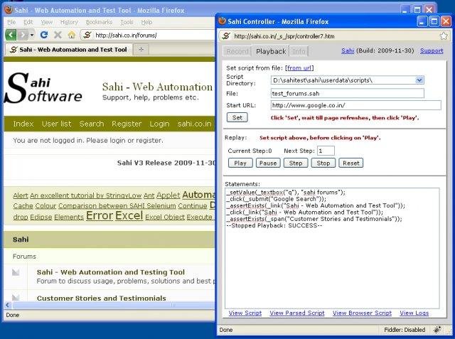This screenshot has height=339, width=455.
Task: Open the History menu
Action: pyautogui.click(x=69, y=22)
